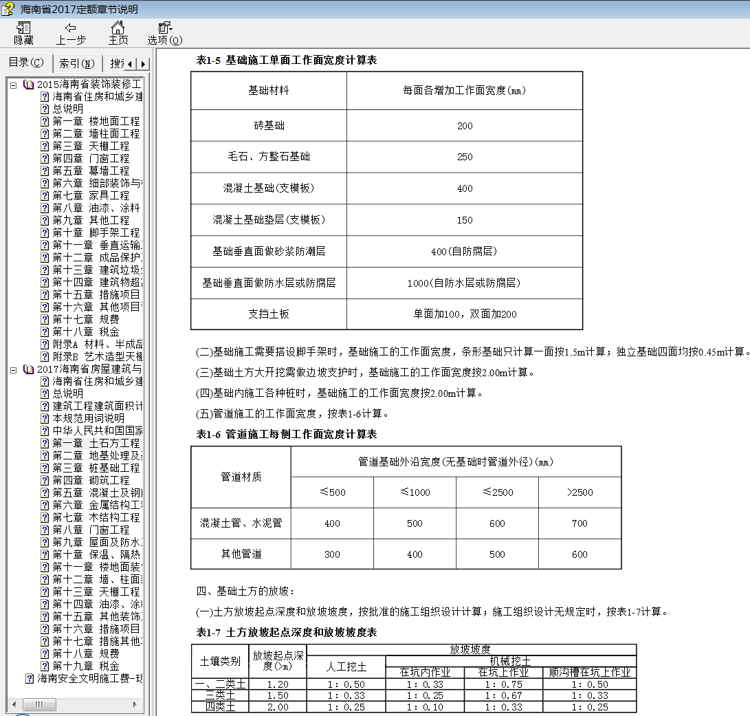Open 第十一章 垂直运输 topic

(97, 246)
